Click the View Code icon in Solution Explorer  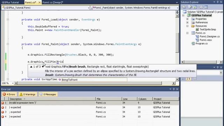(x=201, y=7)
